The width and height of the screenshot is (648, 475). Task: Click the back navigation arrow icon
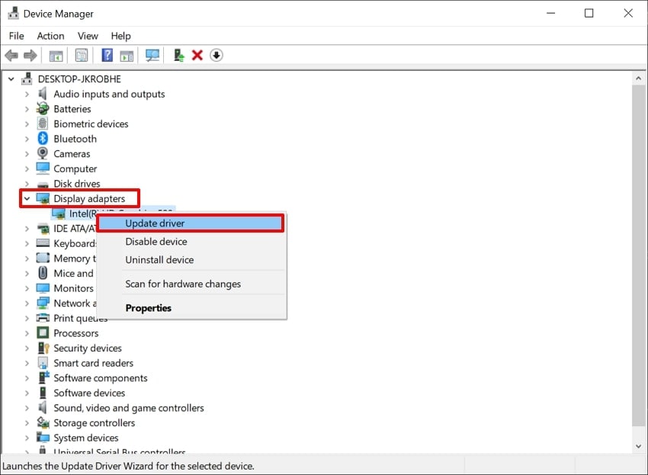click(x=11, y=54)
